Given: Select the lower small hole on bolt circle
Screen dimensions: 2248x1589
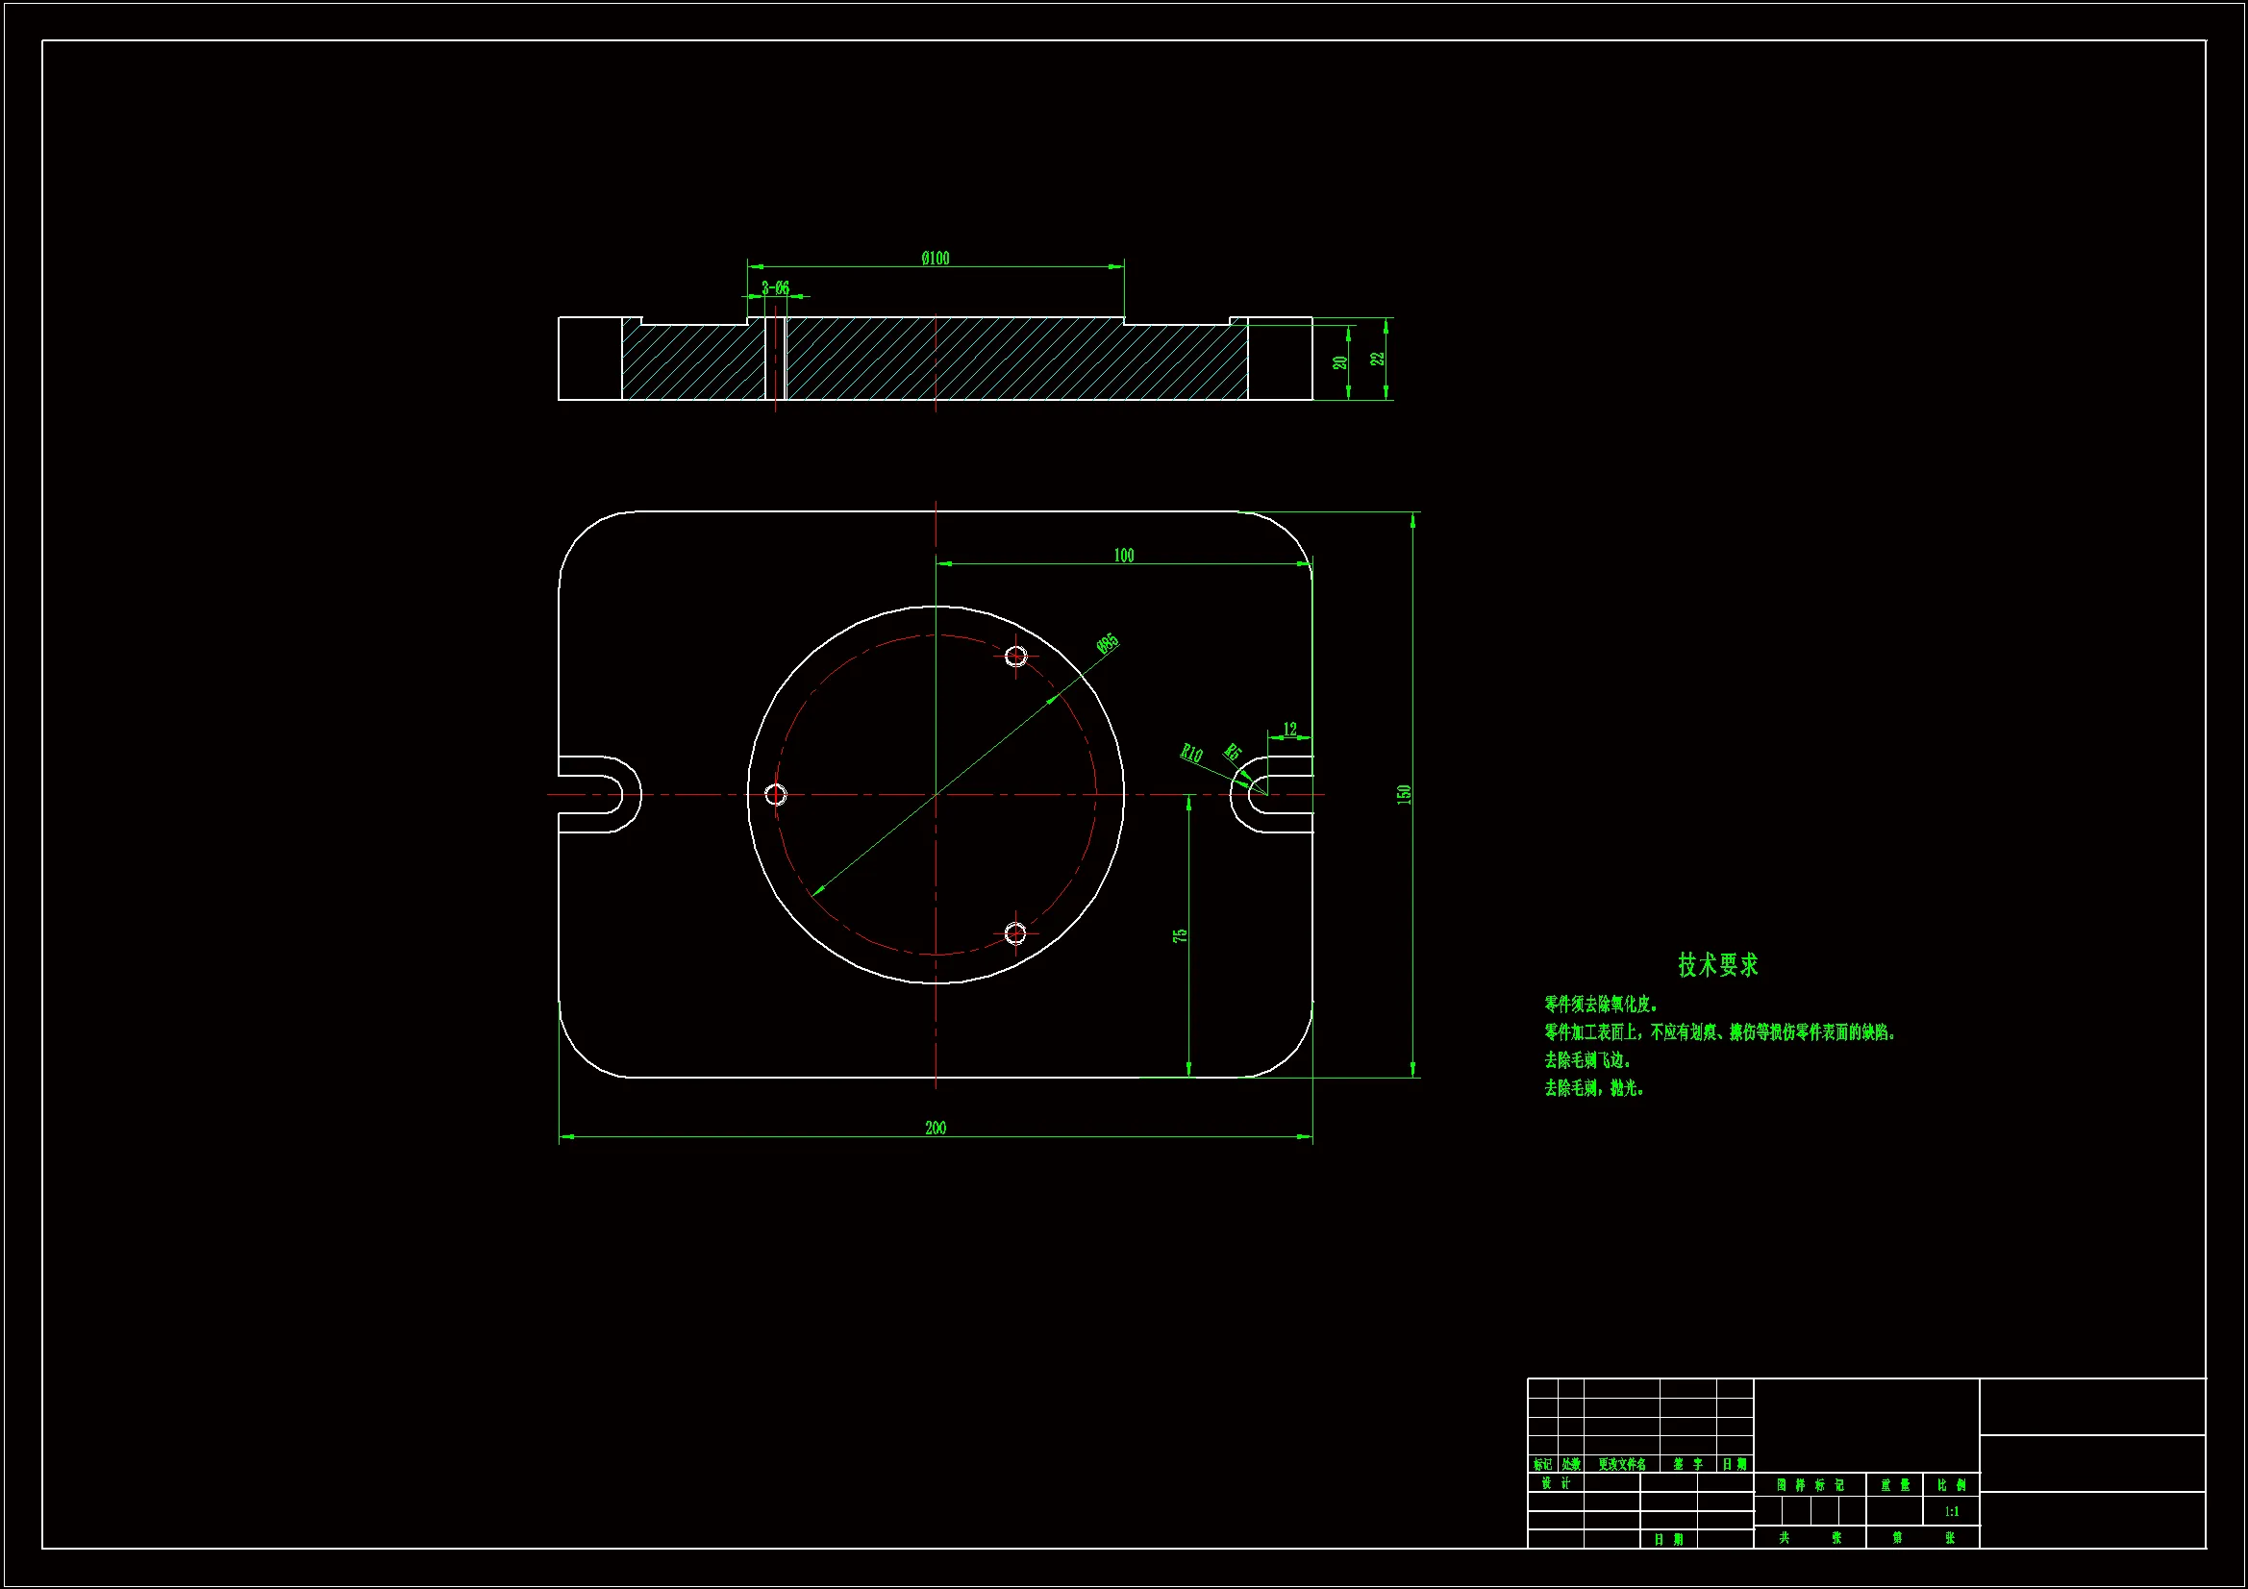Looking at the screenshot, I should click(1015, 933).
